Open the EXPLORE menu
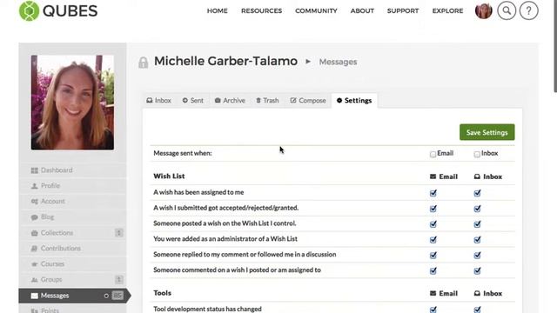557x313 pixels. coord(447,11)
